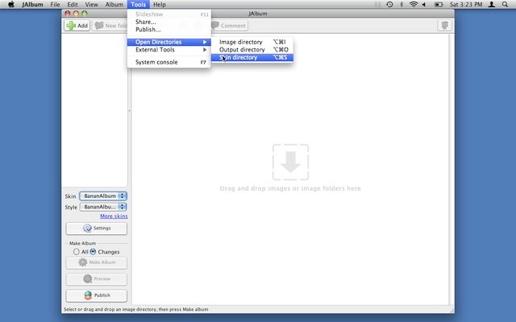The height and width of the screenshot is (322, 516).
Task: Click the Bluetooth menu bar icon
Action: pyautogui.click(x=402, y=4)
